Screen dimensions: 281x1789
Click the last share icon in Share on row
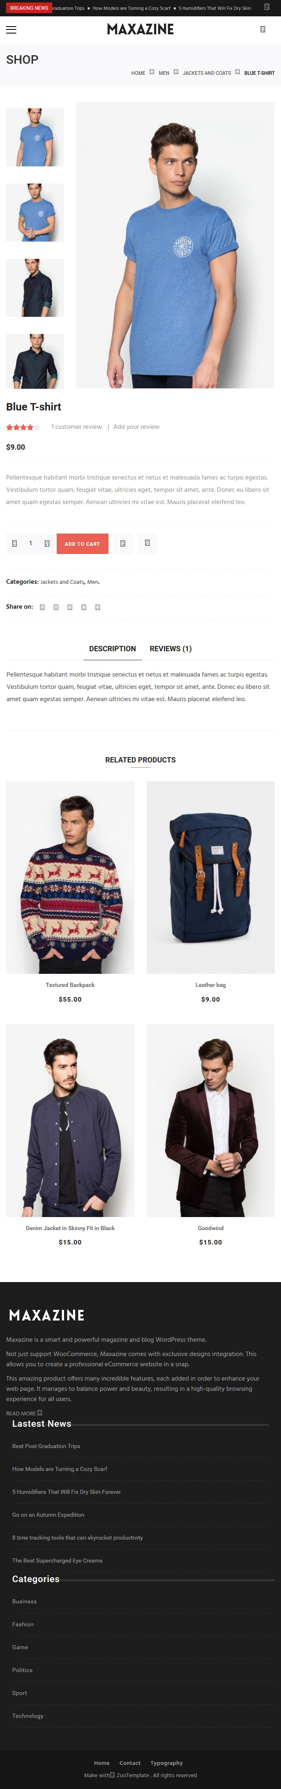pyautogui.click(x=97, y=607)
